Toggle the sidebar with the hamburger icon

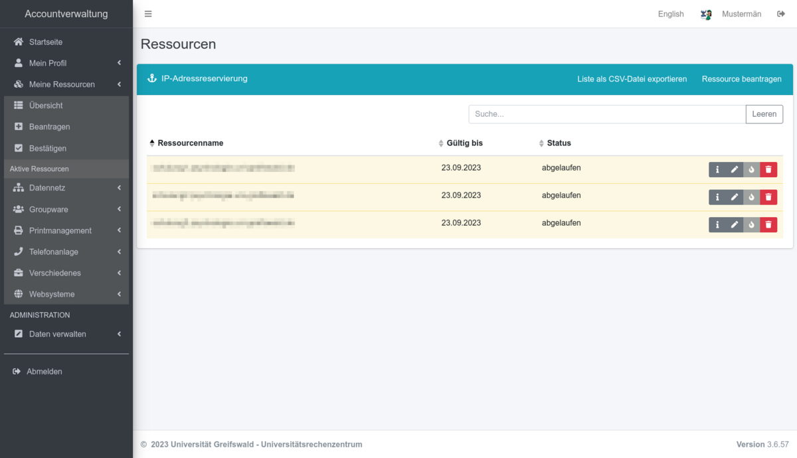point(148,14)
